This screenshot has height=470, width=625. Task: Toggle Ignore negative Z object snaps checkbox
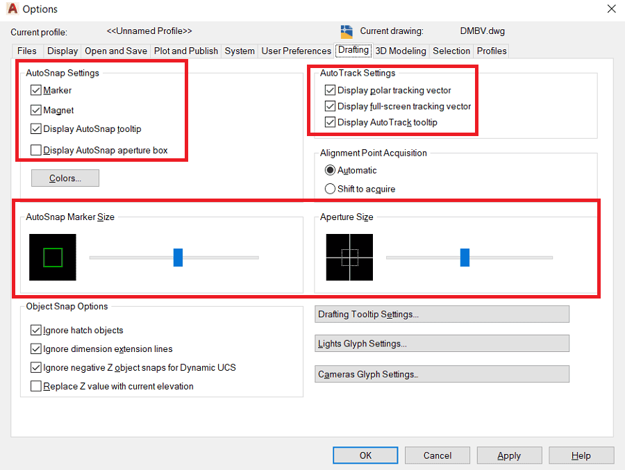click(36, 367)
